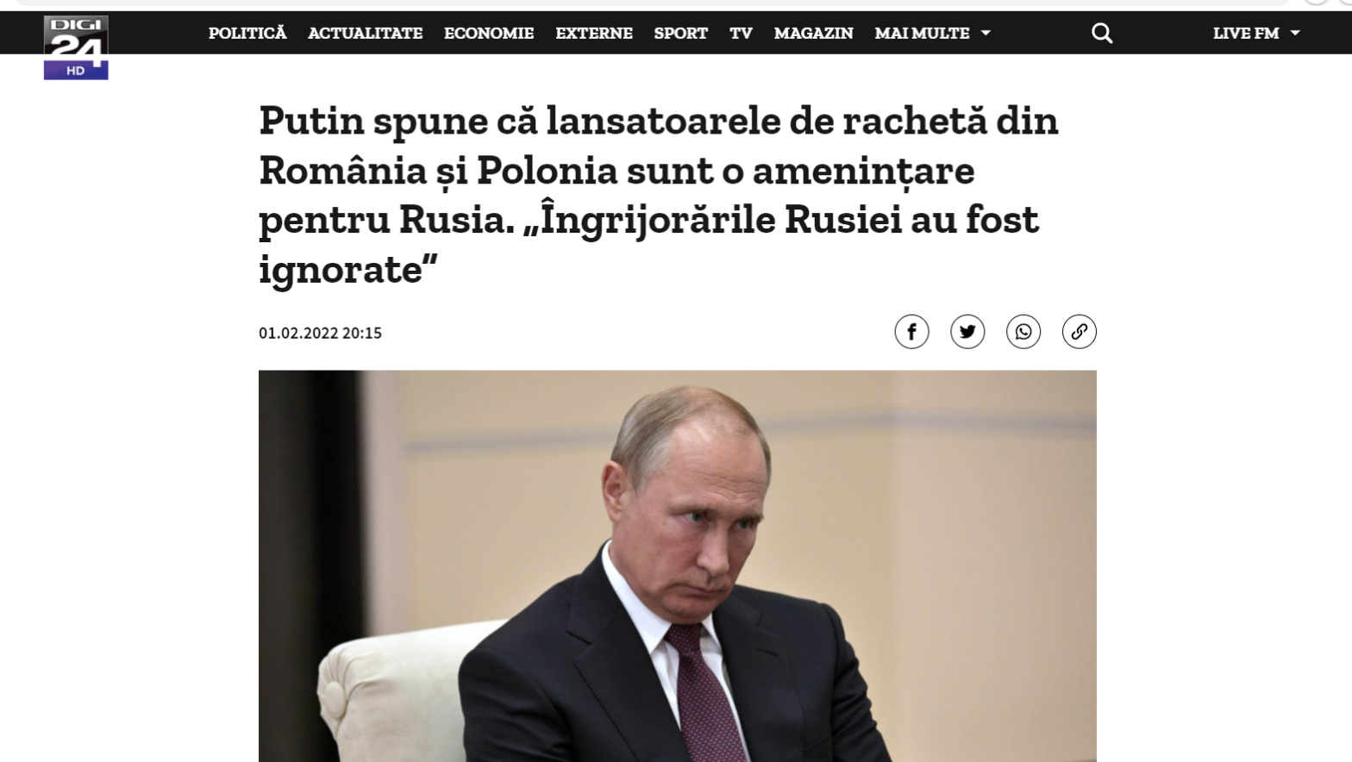Open the Externe section

point(594,33)
